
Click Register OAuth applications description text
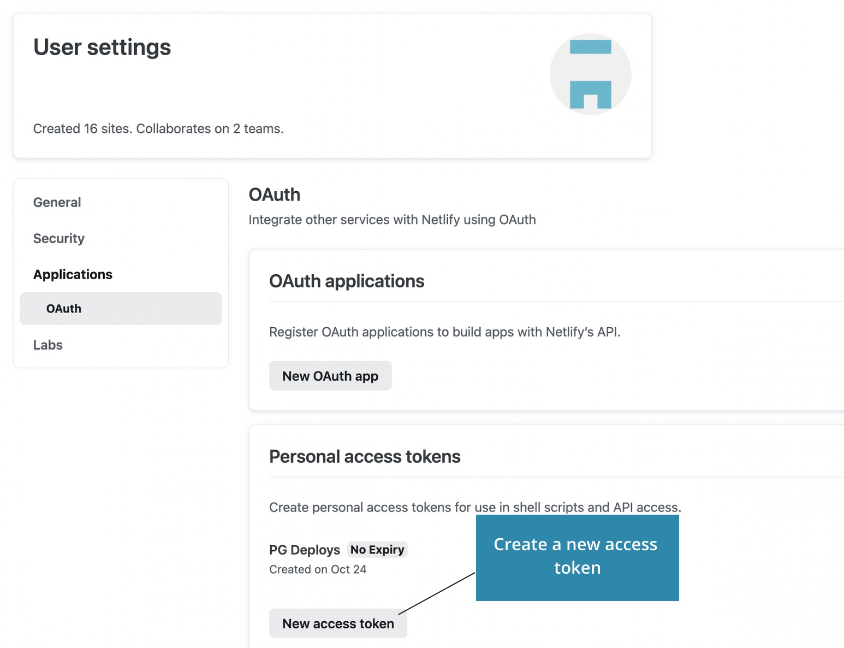445,332
